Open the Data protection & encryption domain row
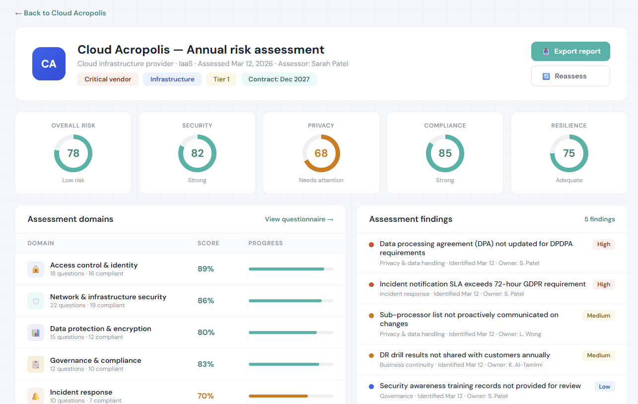Viewport: 638px width, 404px height. pyautogui.click(x=180, y=333)
